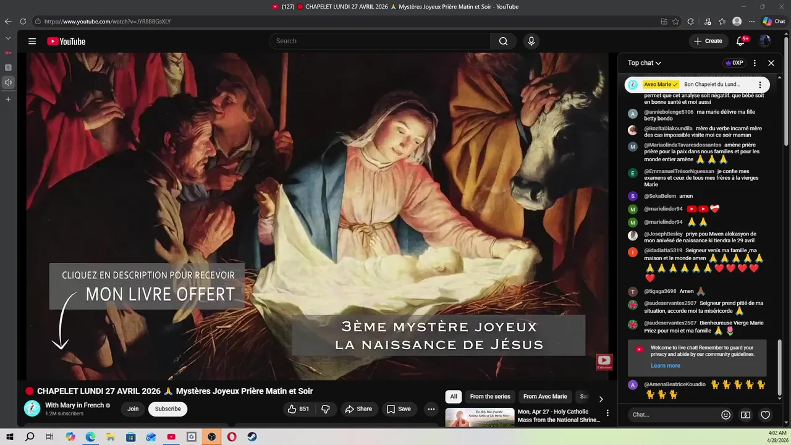Click username @RozitaDiakoundila in chat
This screenshot has width=791, height=445.
click(668, 129)
